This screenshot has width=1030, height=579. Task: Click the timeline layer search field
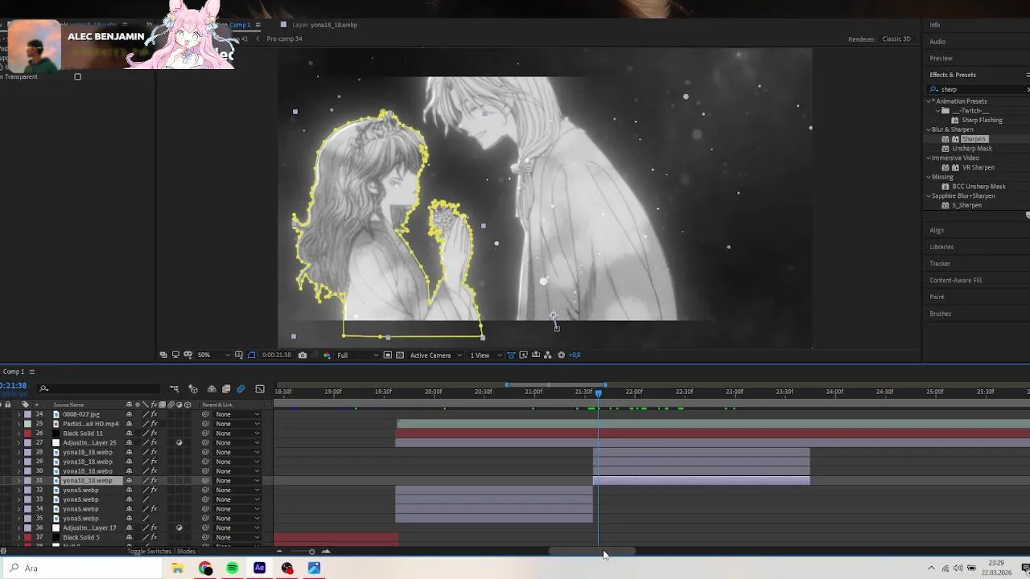[x=101, y=389]
